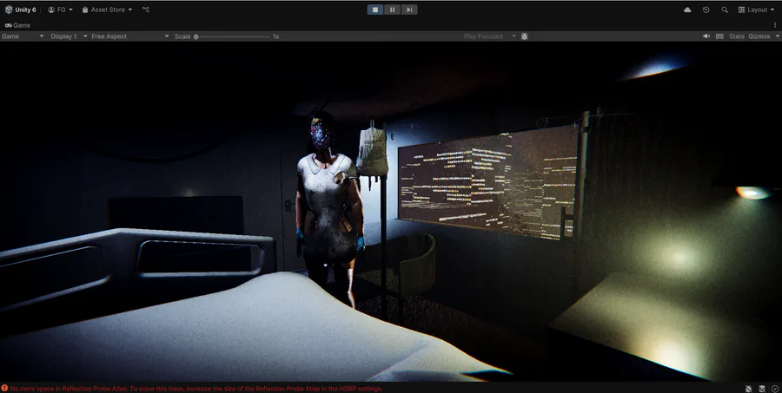Toggle Mute Audio in Game view
Screen dimensions: 782x393
(706, 36)
